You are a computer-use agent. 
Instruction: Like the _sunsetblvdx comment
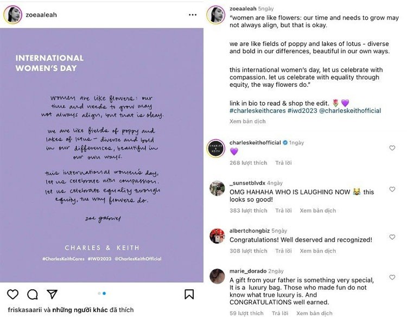392,189
